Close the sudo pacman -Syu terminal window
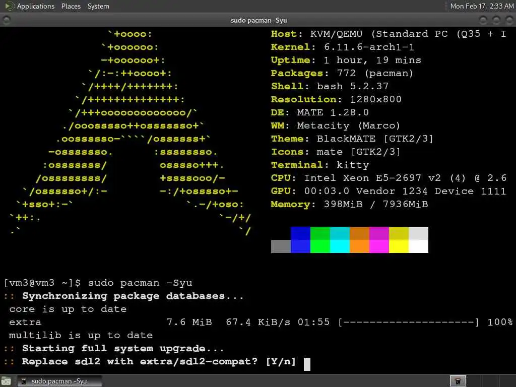516x387 pixels. point(509,20)
